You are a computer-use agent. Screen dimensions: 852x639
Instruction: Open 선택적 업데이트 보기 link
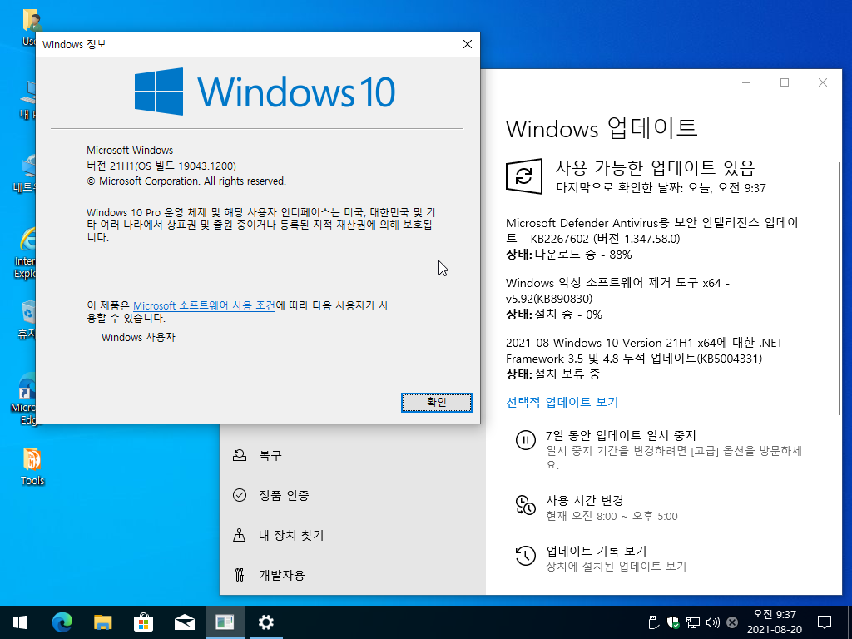tap(562, 402)
